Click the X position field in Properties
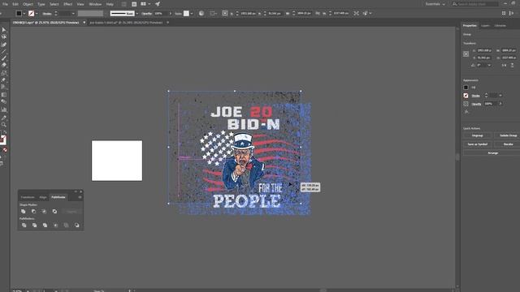520x292 pixels. click(484, 50)
